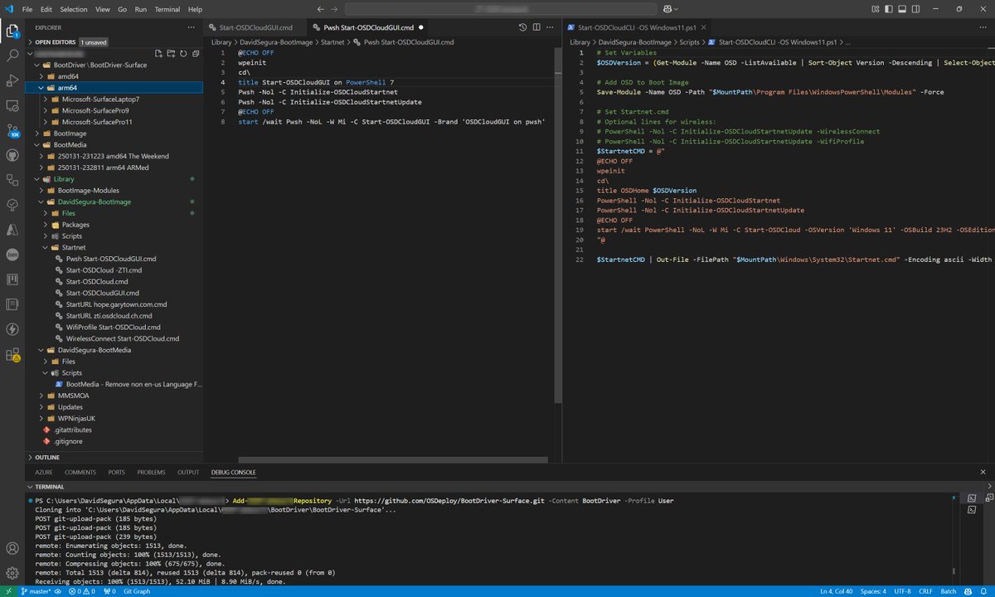Close the bottom panel

(983, 472)
